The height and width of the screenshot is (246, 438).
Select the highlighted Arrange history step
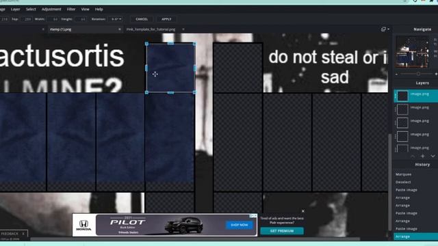pos(416,236)
